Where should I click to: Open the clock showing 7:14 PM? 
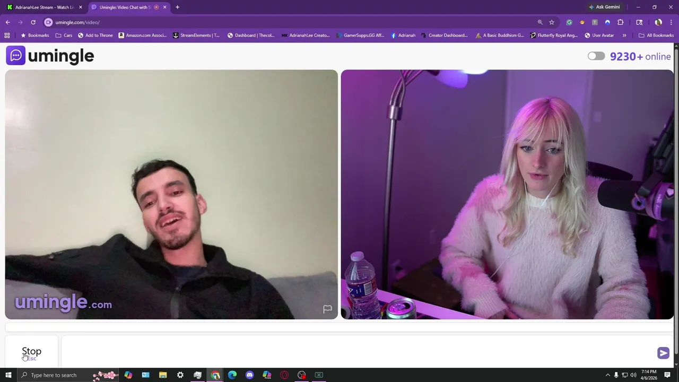tap(649, 375)
